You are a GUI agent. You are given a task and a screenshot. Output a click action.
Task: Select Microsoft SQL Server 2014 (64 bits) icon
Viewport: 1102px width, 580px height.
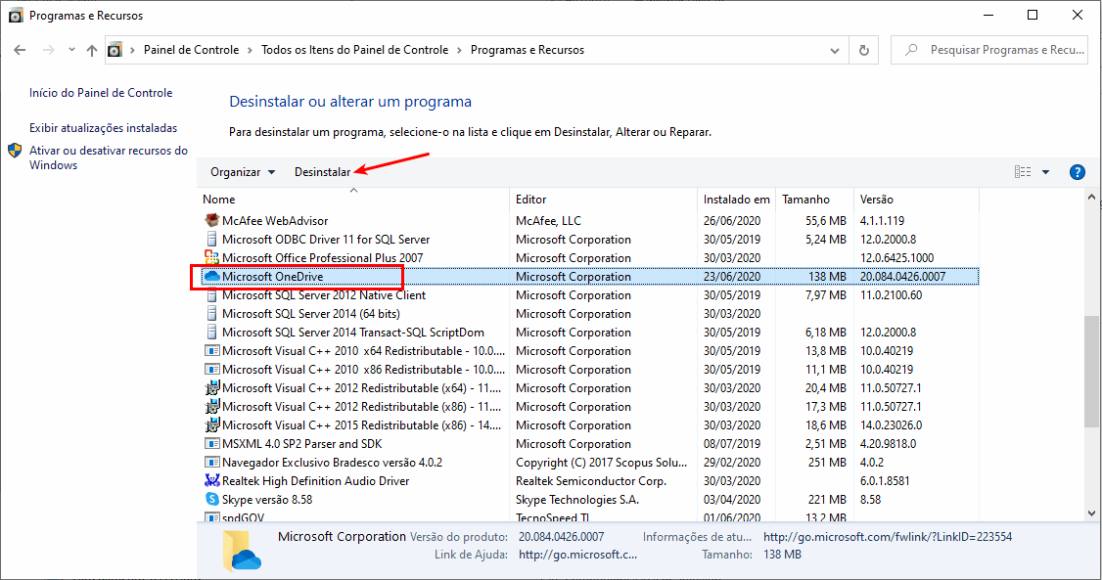211,314
